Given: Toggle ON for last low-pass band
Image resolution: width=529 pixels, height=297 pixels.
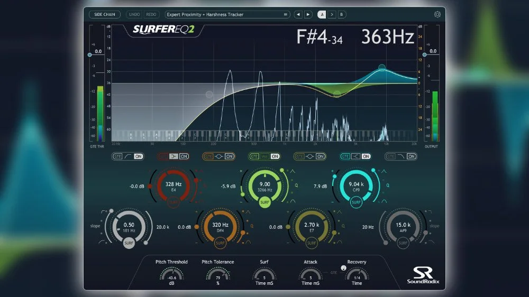Looking at the screenshot, I should [412, 156].
